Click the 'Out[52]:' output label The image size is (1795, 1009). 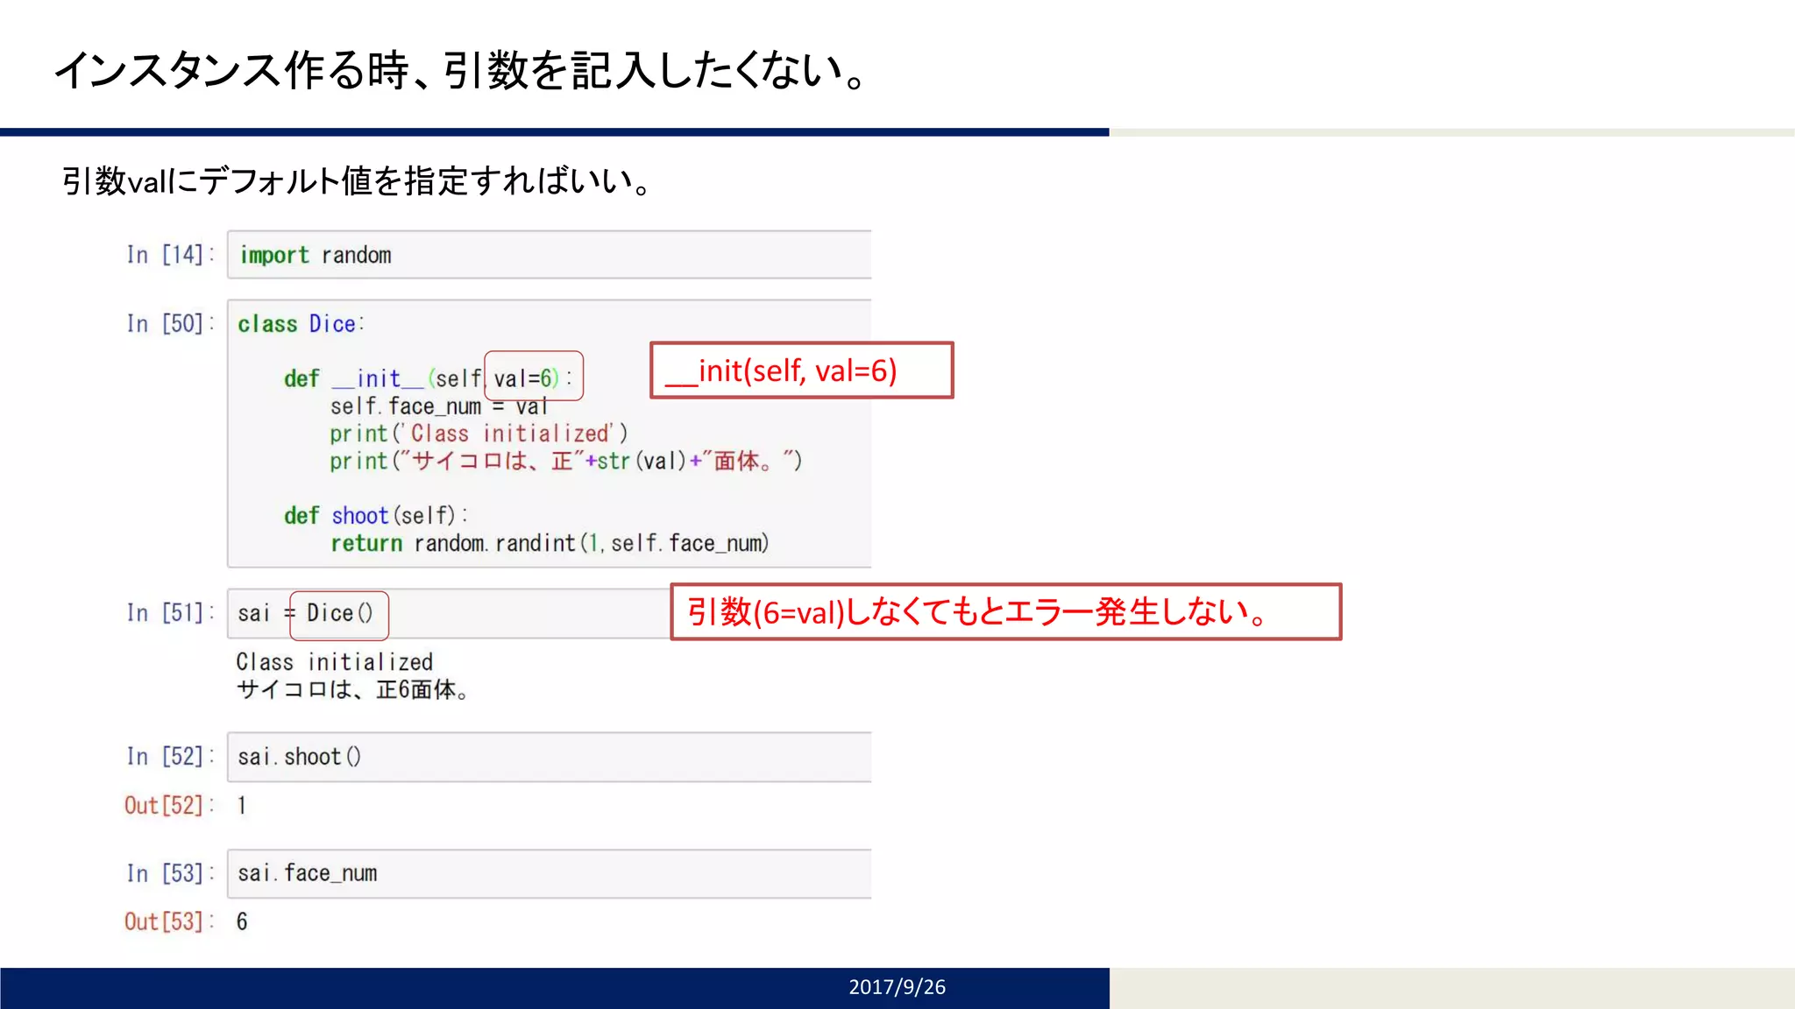click(169, 806)
